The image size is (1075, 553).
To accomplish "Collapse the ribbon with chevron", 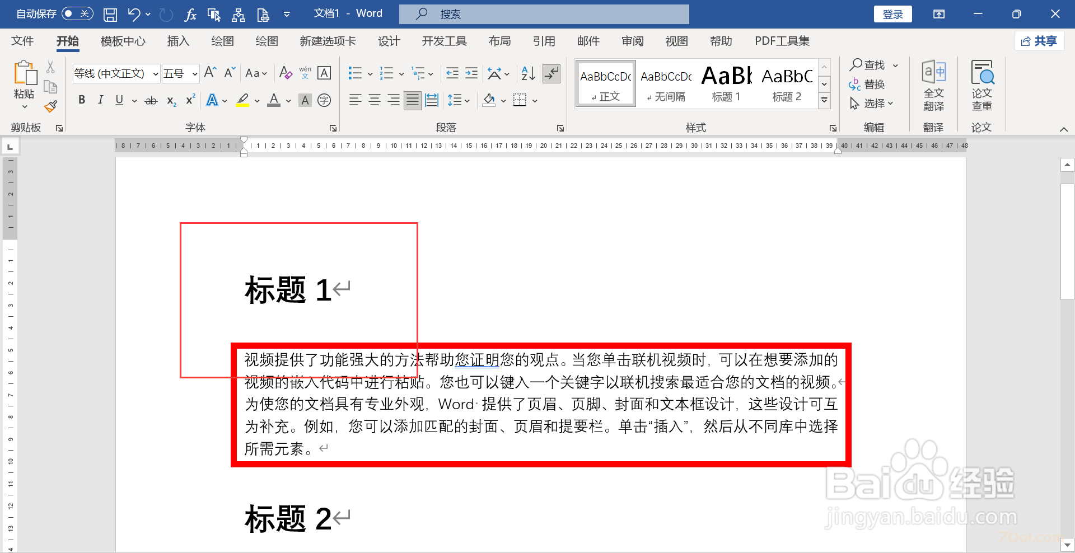I will 1064,129.
